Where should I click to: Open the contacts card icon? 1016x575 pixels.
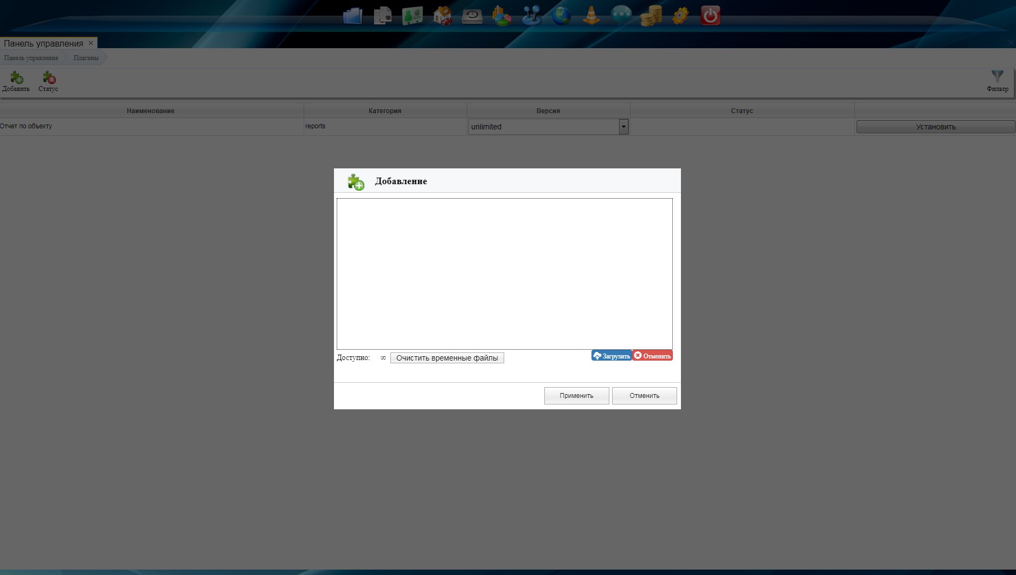(413, 16)
